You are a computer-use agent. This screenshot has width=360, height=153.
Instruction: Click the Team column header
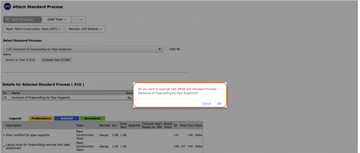[80, 125]
